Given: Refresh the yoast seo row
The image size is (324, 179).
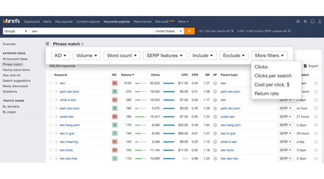Looking at the screenshot, I should [x=316, y=117].
